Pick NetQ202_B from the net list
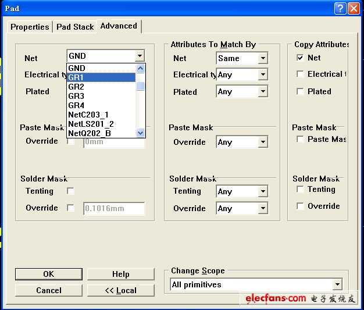The width and height of the screenshot is (364, 310). pos(101,133)
